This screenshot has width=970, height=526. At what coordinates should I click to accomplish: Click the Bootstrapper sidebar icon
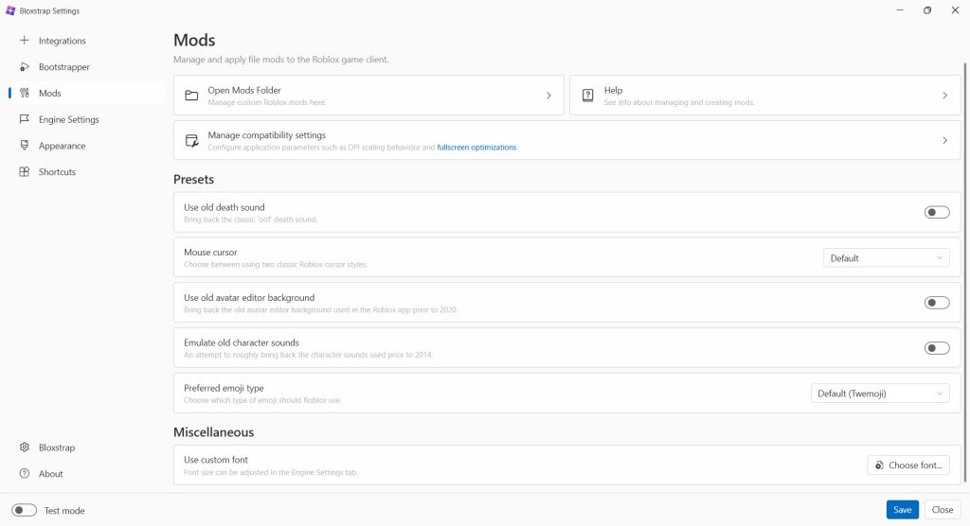[24, 67]
